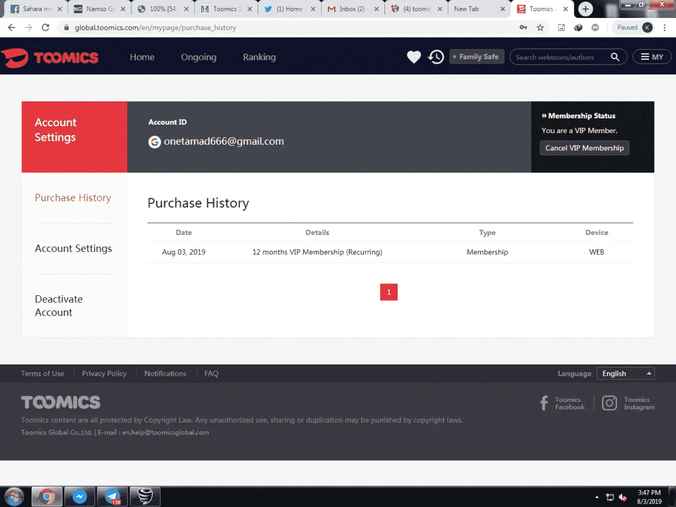
Task: Click the volume tray icon
Action: (x=623, y=497)
